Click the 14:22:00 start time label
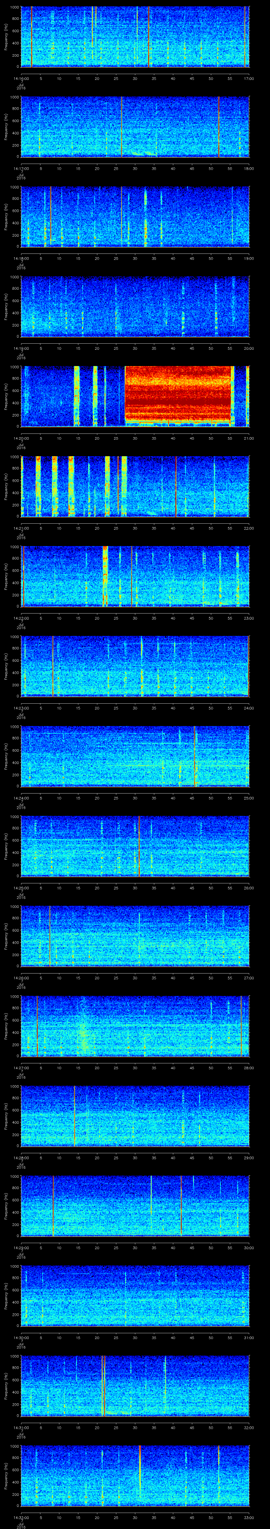 tap(21, 618)
